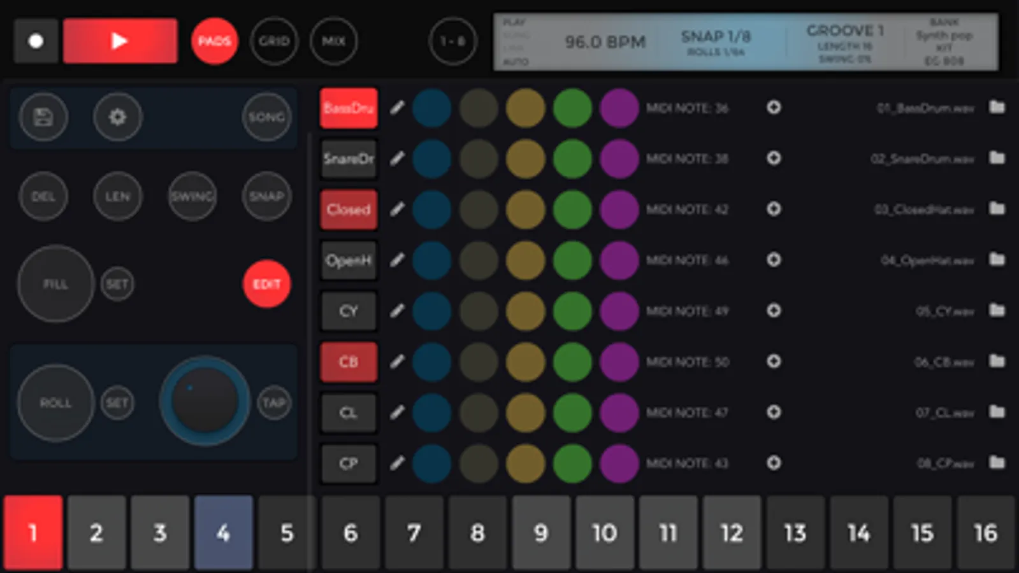
Task: Select step 9 in the sequencer
Action: pos(541,532)
